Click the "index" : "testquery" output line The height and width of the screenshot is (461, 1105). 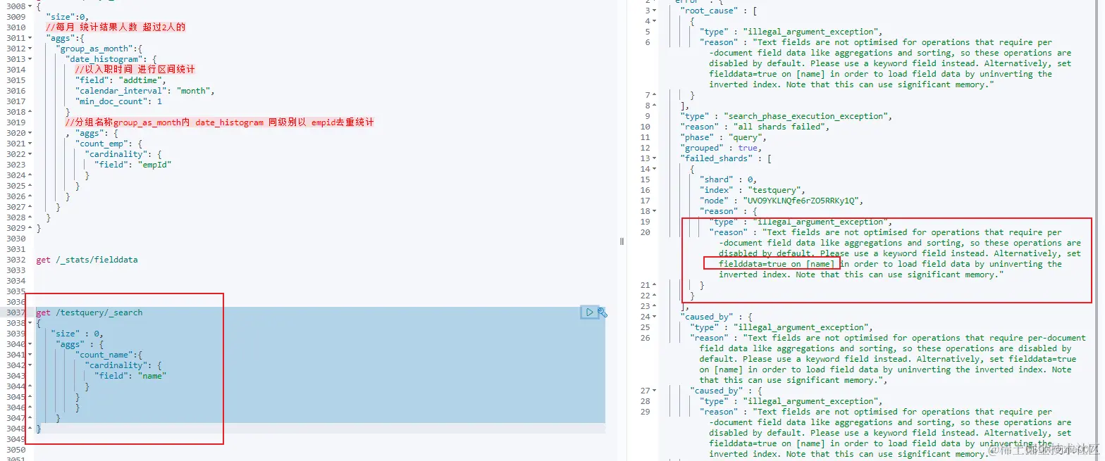tap(752, 190)
